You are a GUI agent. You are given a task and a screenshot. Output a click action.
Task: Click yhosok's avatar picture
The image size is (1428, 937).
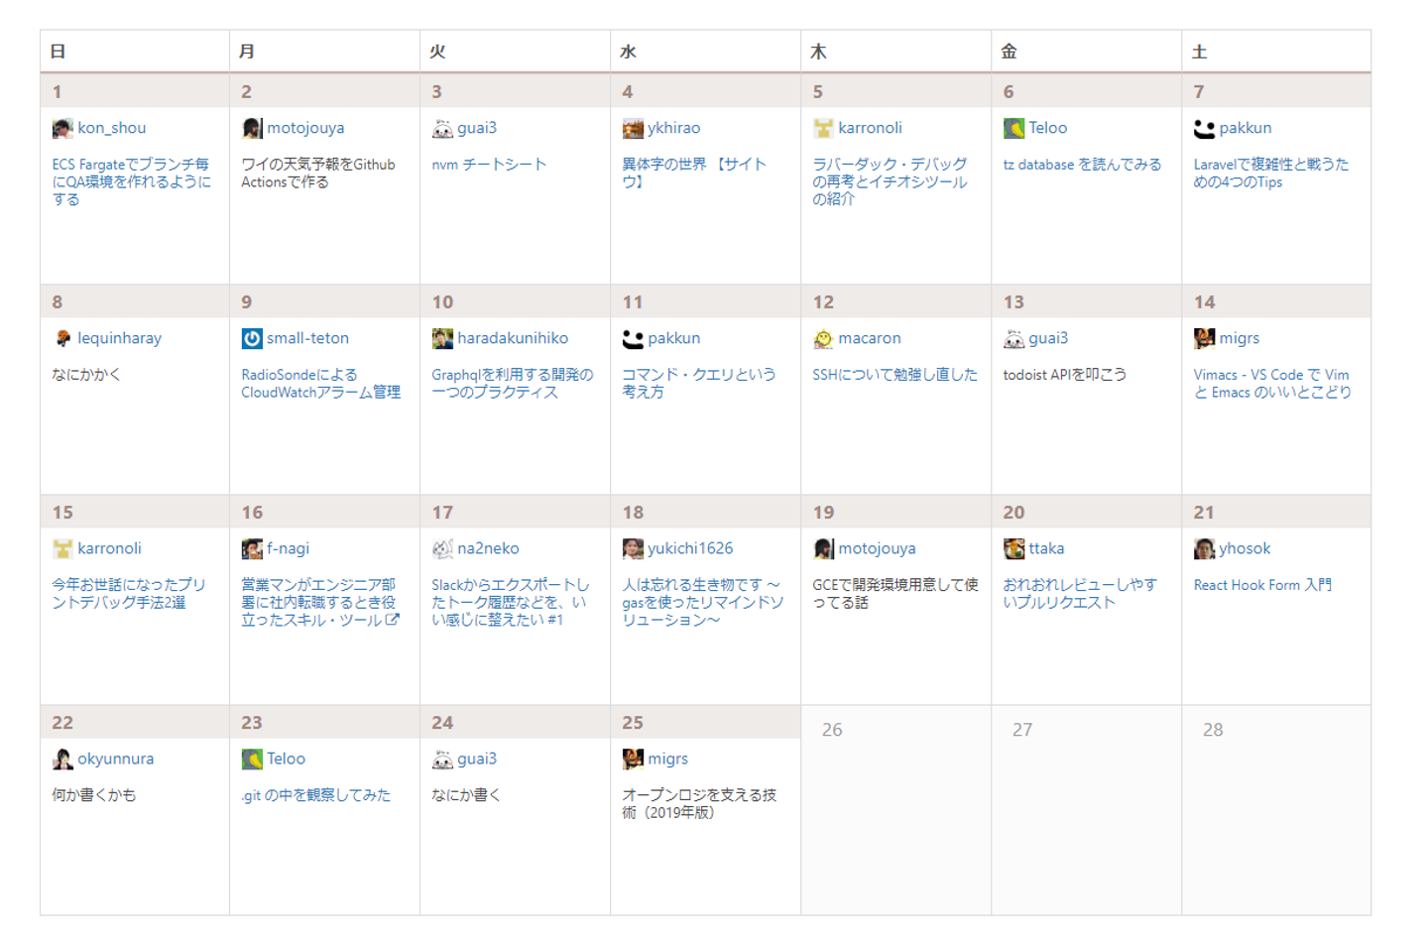coord(1204,549)
